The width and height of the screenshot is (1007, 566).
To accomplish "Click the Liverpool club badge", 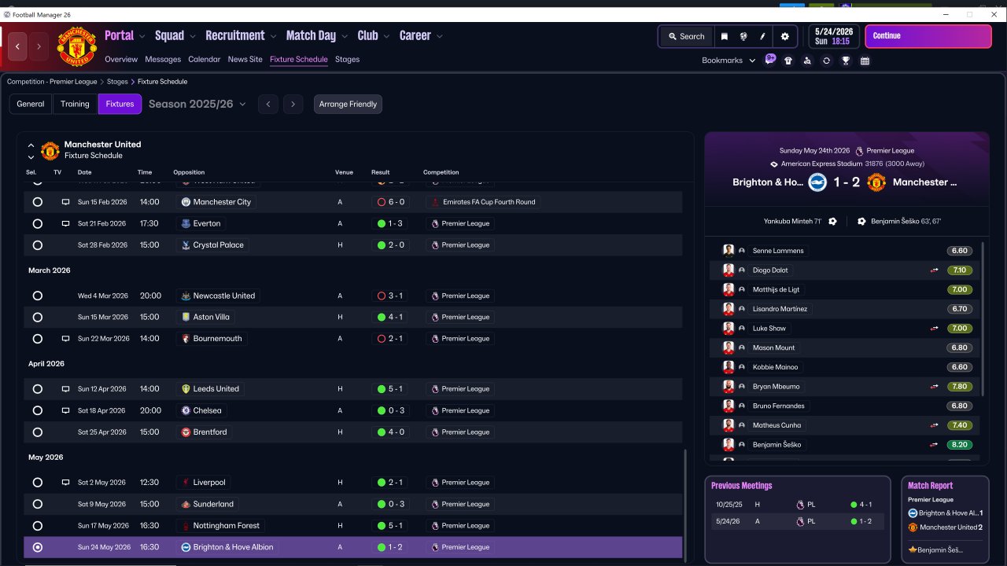I will coord(186,483).
